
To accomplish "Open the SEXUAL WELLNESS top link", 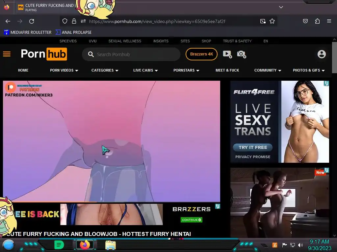I will coord(125,41).
